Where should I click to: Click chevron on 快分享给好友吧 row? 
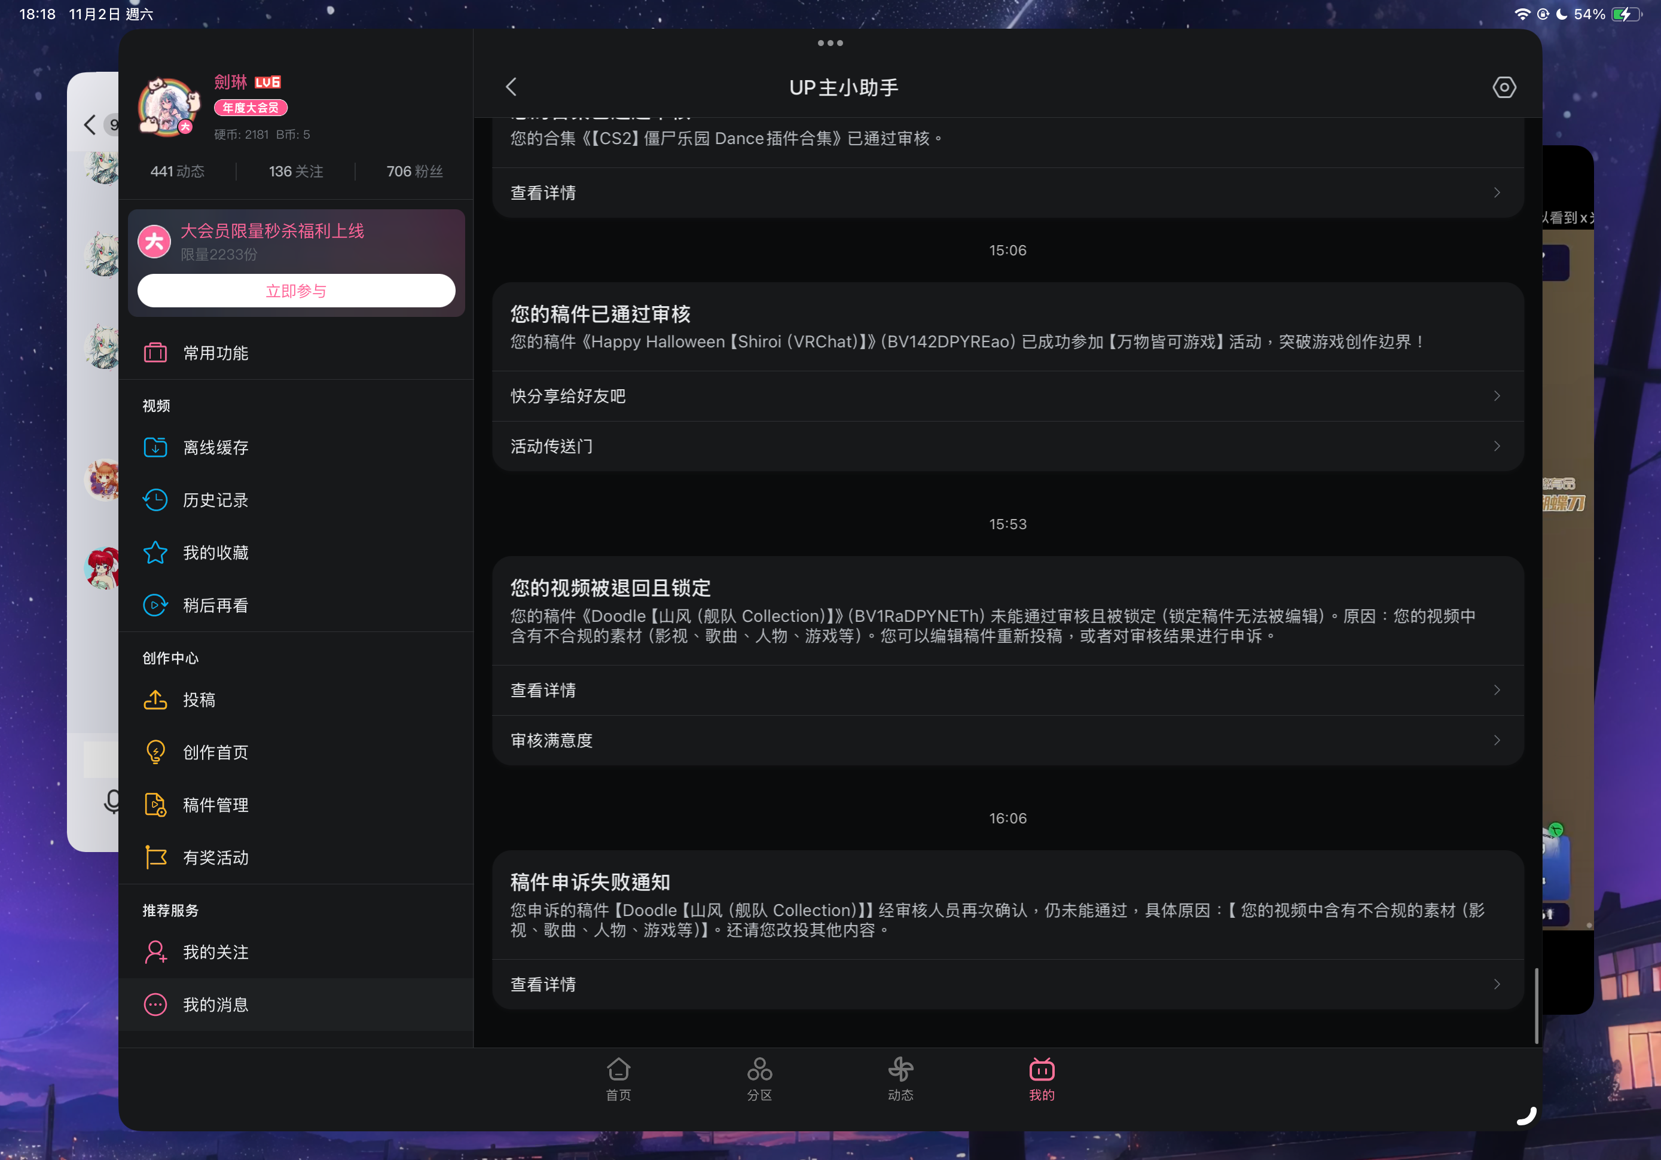pos(1496,396)
